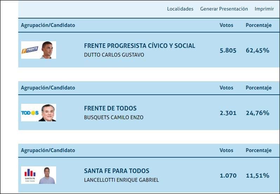Image resolution: width=280 pixels, height=194 pixels.
Task: Click the Frente Progresista party logo
Action: 30,50
